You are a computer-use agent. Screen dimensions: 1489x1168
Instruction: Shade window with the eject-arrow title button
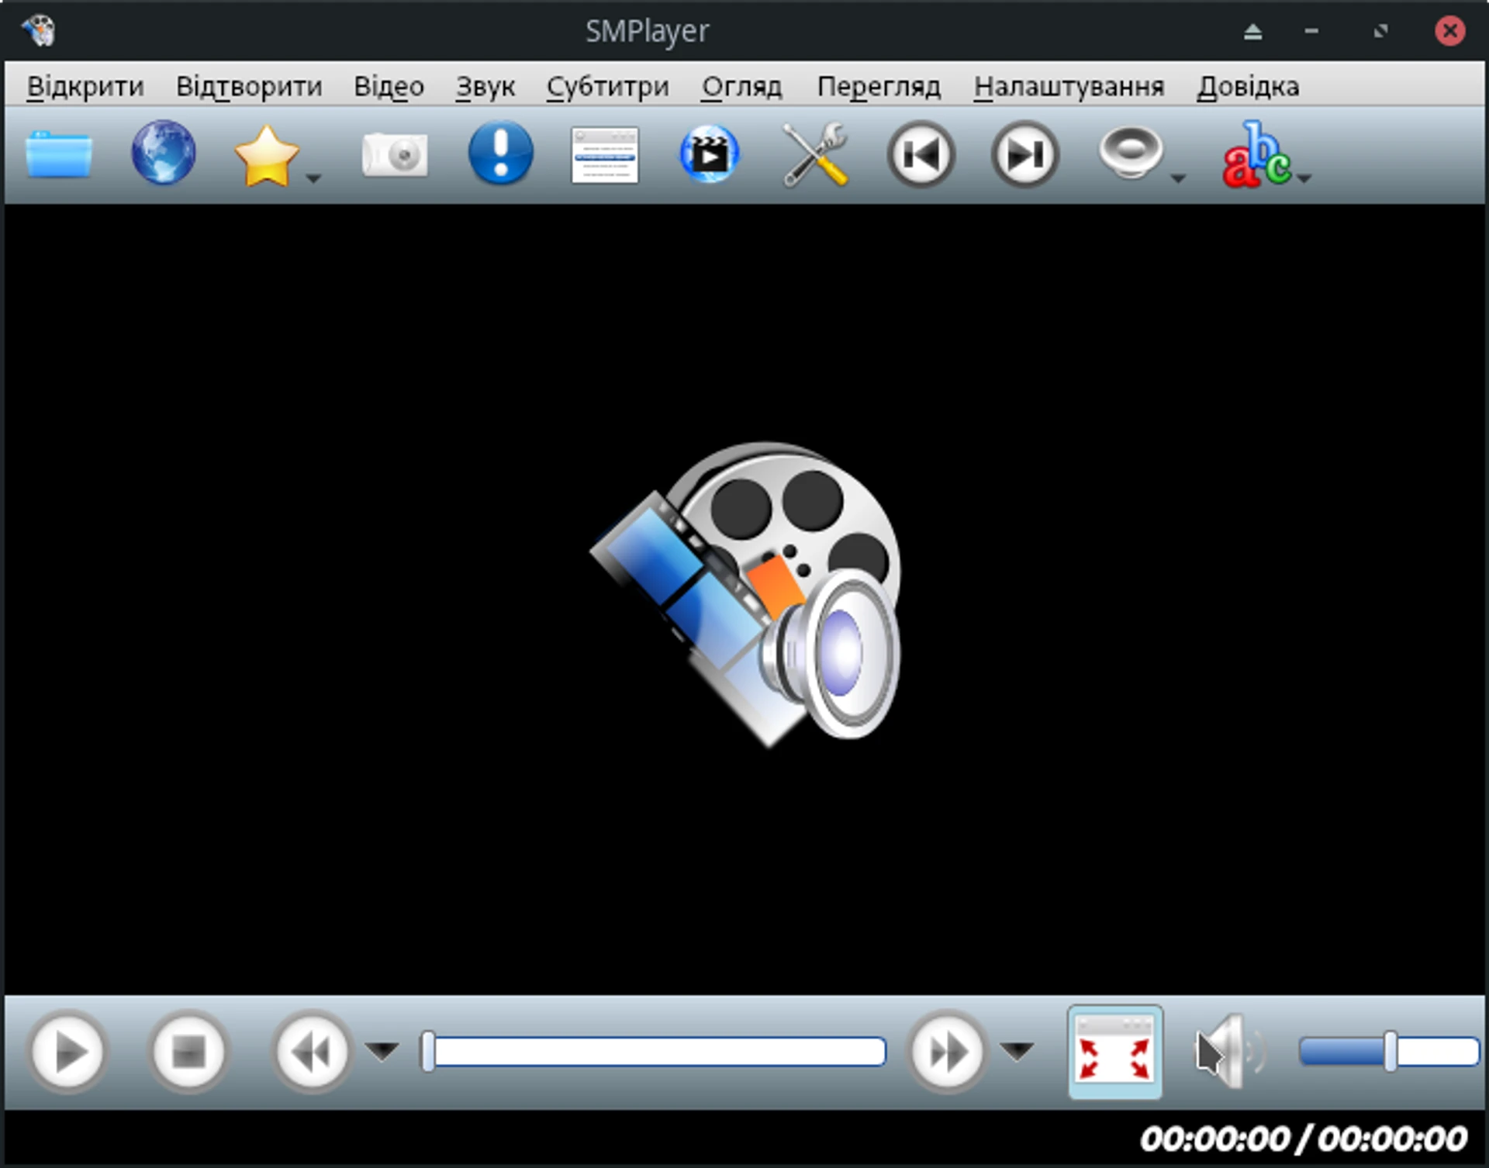(1253, 31)
